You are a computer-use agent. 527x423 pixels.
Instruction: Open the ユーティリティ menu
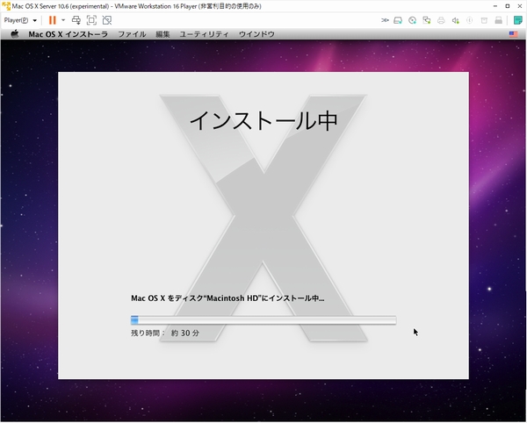204,34
